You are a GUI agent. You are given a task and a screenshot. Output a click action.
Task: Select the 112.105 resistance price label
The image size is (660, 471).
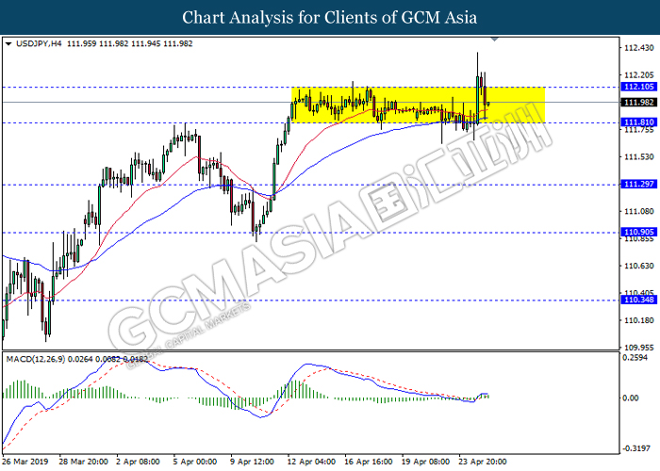tap(639, 87)
